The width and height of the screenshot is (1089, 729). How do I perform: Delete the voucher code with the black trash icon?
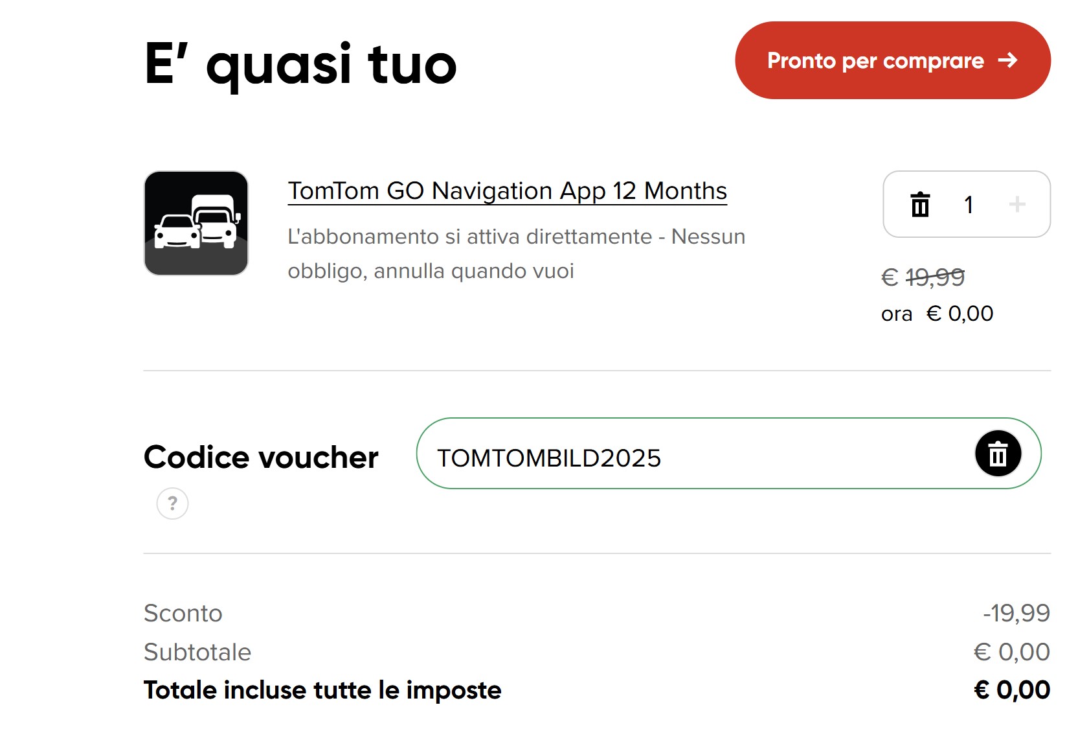tap(998, 454)
